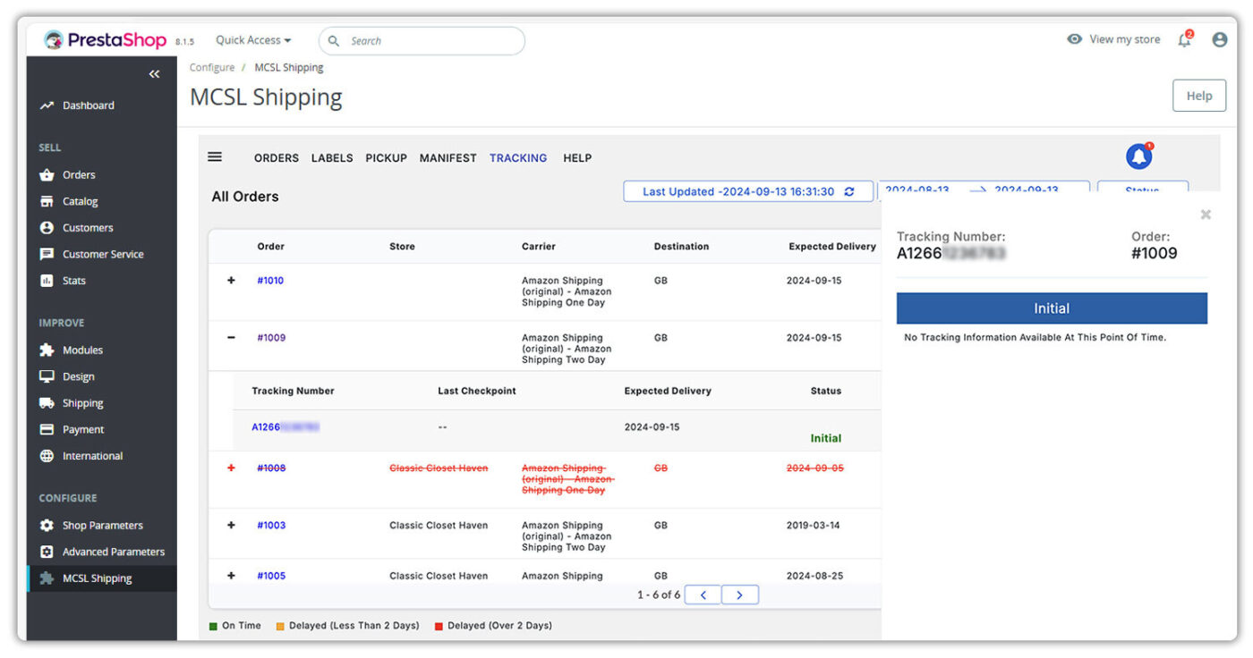Viewport: 1253px width, 658px height.
Task: Focus the Search input field
Action: click(x=422, y=41)
